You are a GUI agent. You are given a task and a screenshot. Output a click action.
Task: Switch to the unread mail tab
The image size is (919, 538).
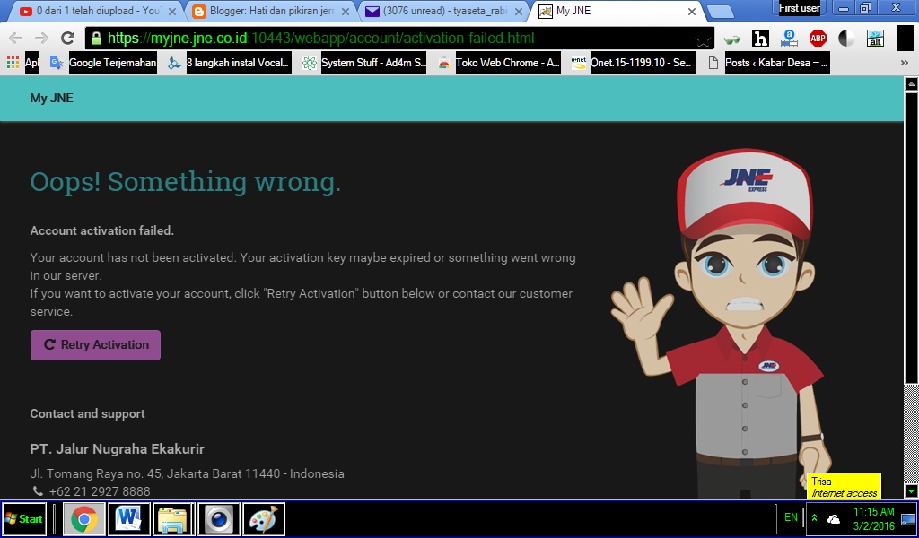click(x=442, y=11)
